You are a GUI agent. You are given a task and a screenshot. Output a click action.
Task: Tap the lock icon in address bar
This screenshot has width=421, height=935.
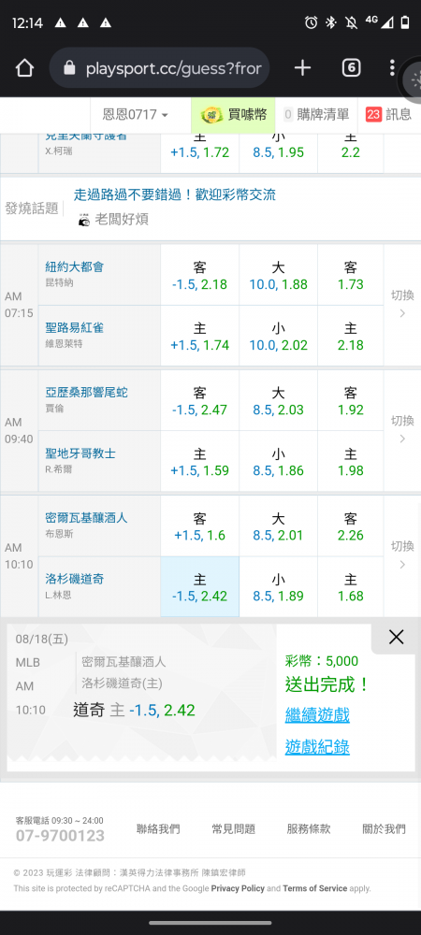(70, 68)
